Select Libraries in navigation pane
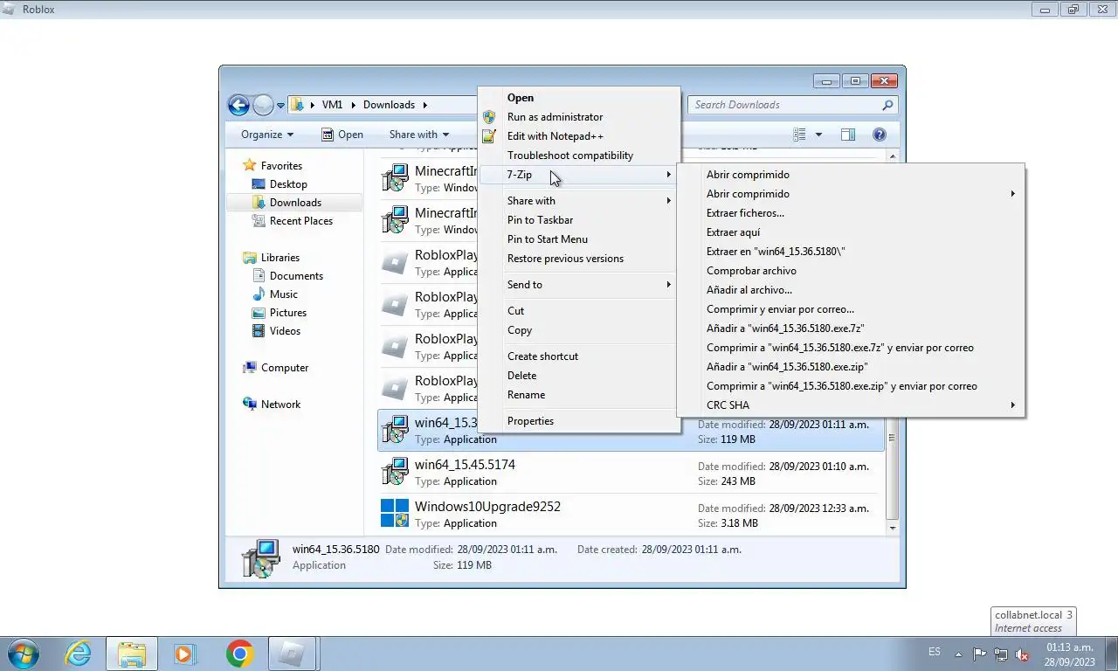Screen dimensions: 1118x671 tap(272, 258)
